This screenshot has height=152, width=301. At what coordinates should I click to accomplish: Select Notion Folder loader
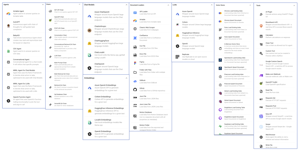(x=151, y=127)
